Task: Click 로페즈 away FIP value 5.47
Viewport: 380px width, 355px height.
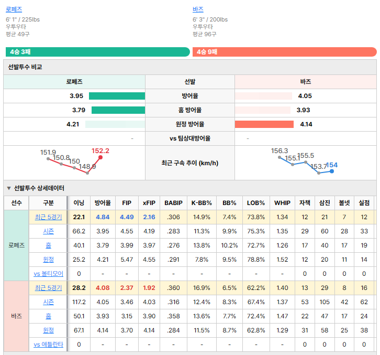Action: pyautogui.click(x=127, y=260)
